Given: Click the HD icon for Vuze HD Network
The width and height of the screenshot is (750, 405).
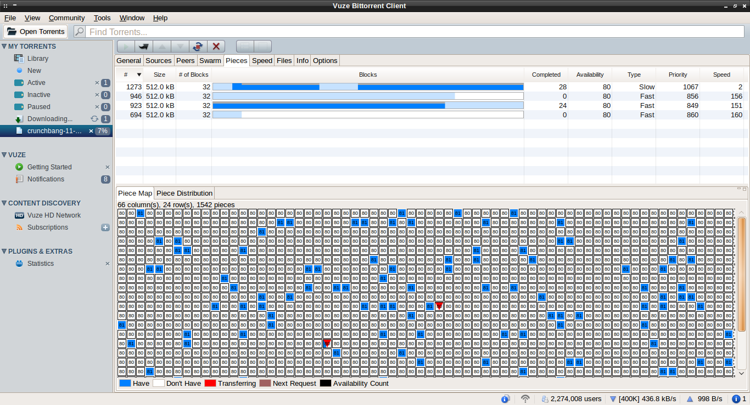Looking at the screenshot, I should click(19, 215).
